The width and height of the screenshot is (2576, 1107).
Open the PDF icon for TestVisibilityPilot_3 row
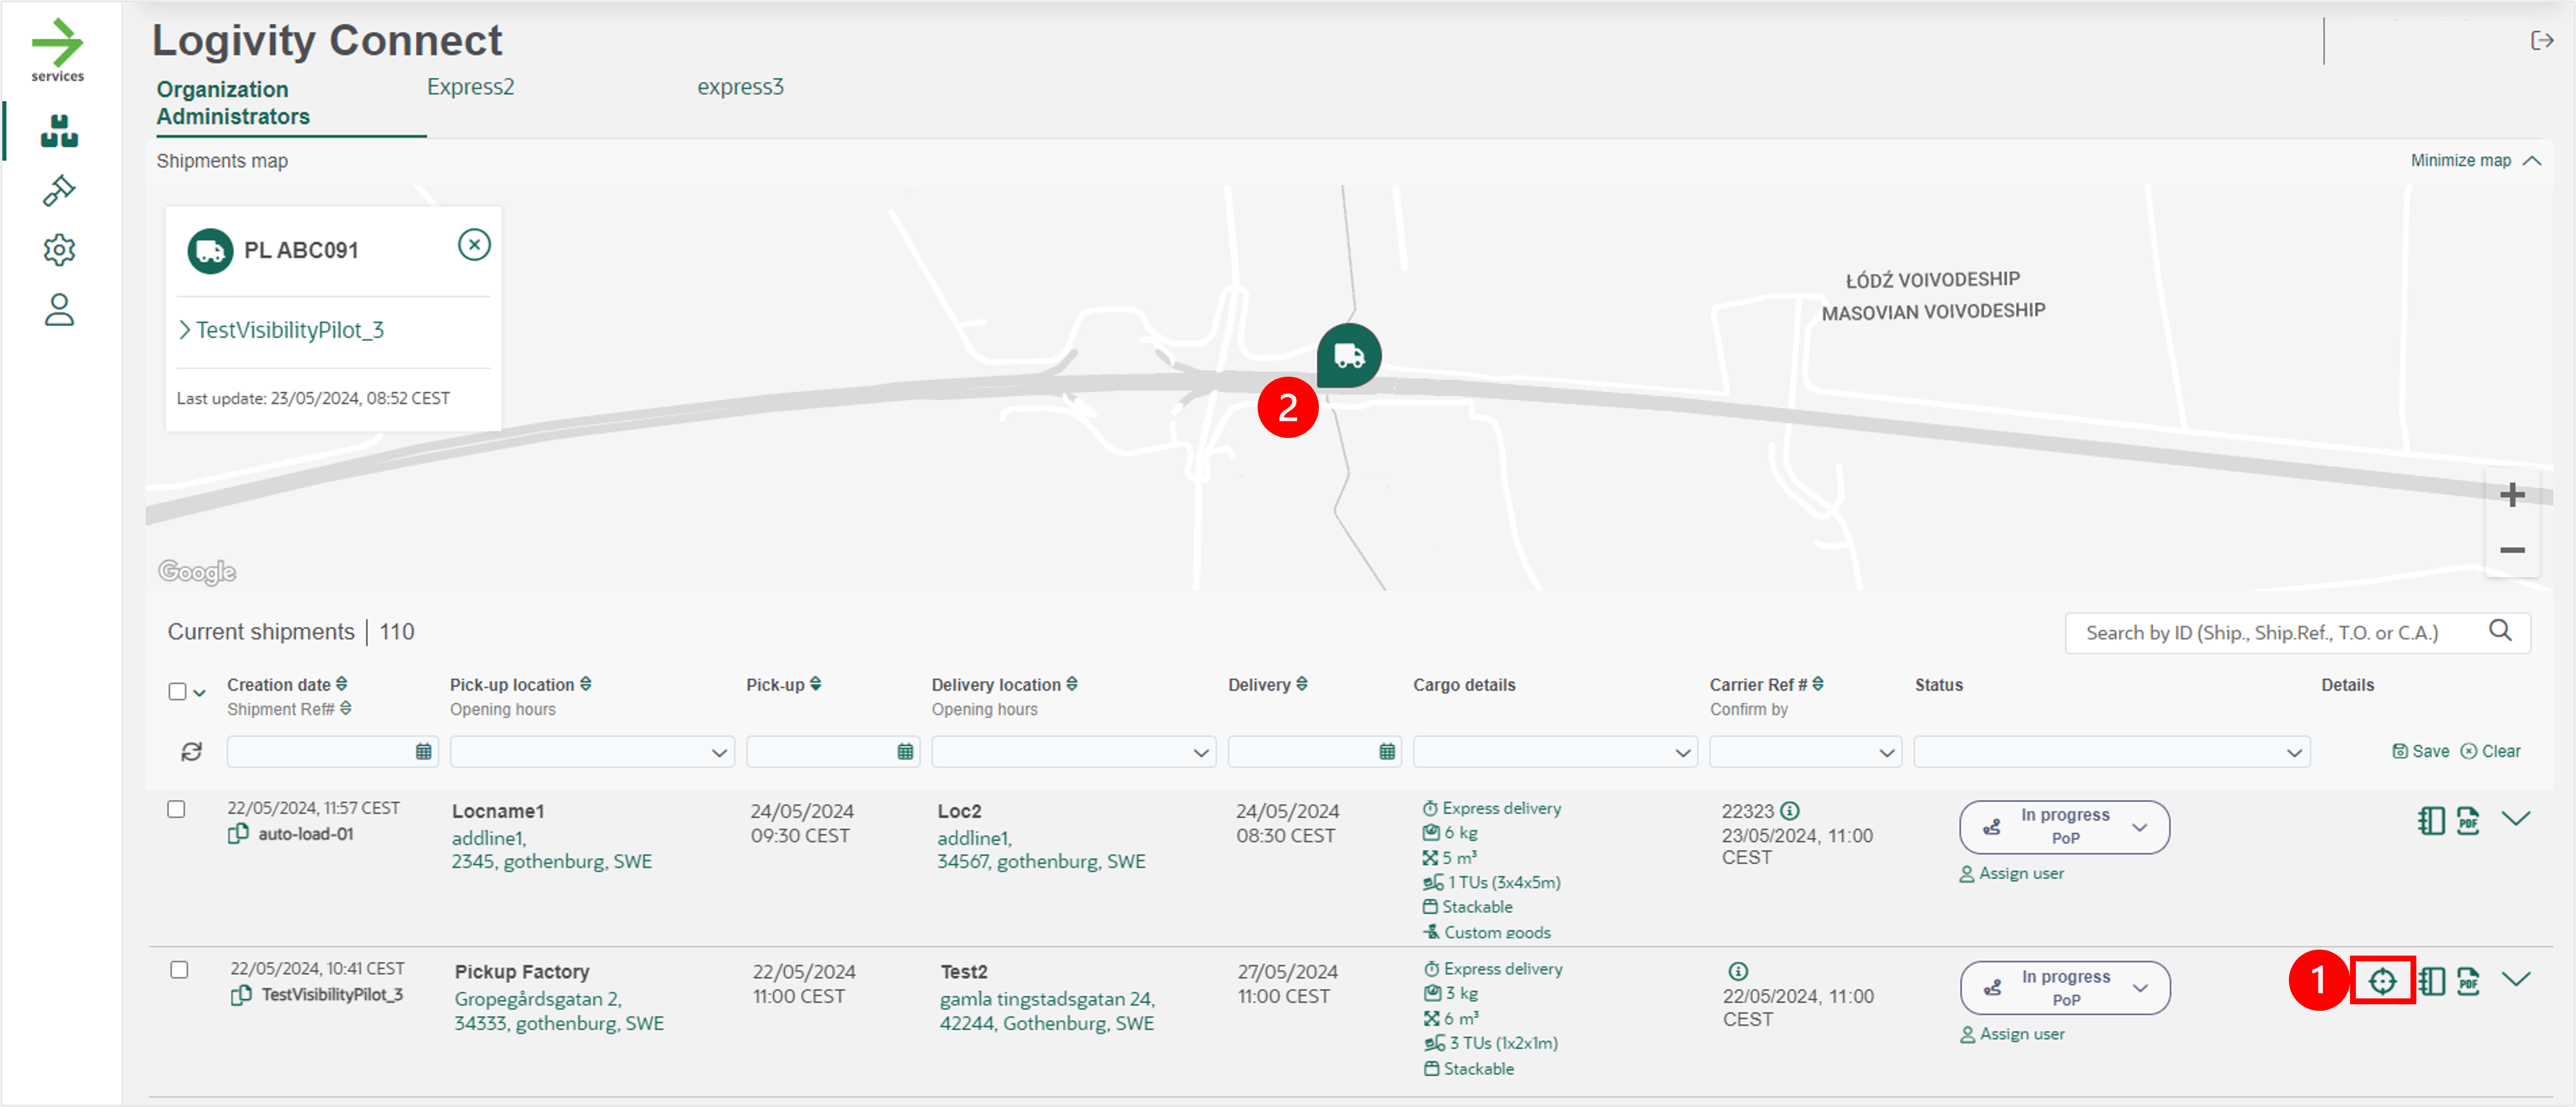(2468, 981)
